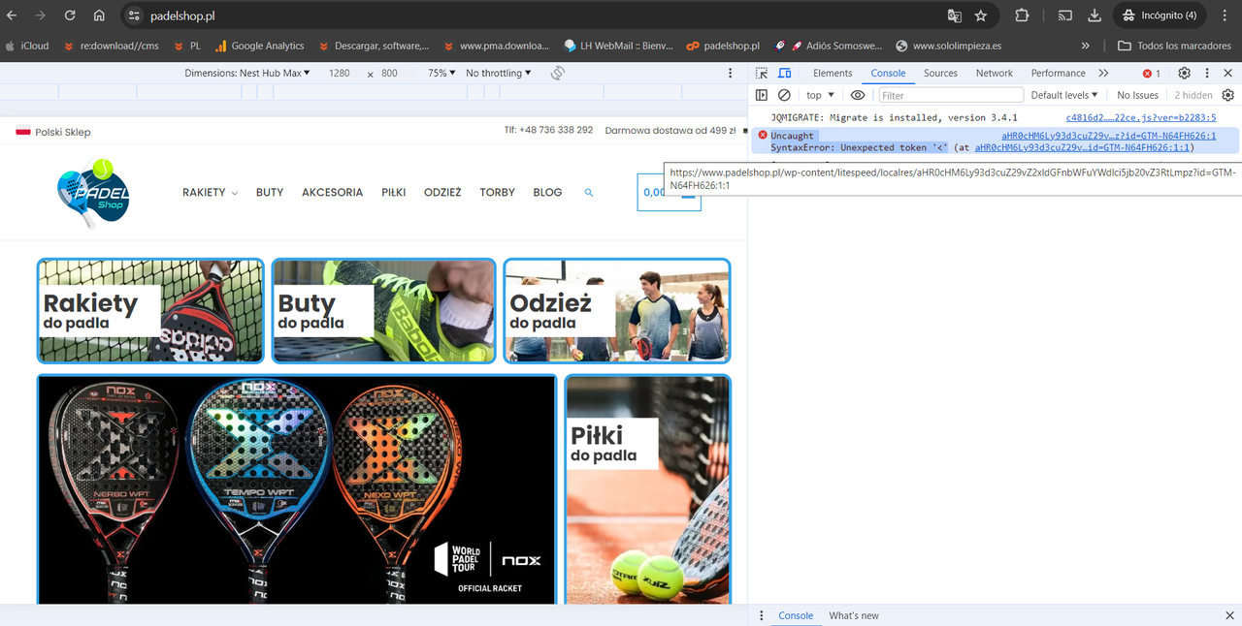Open the Rakiety do padla banner
This screenshot has height=626, width=1242.
click(x=150, y=311)
